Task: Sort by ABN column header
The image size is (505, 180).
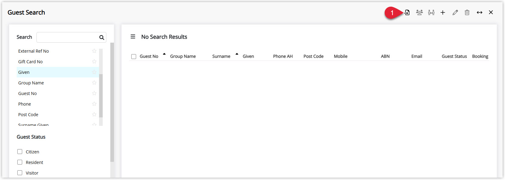Action: click(x=385, y=56)
